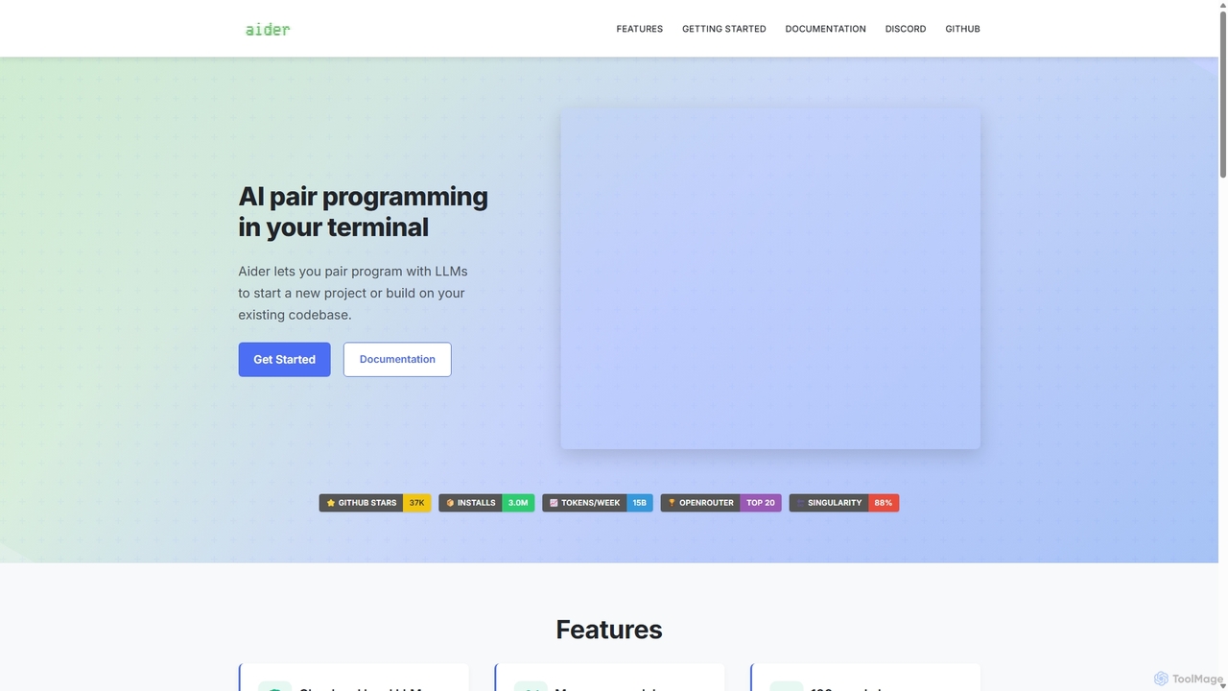Screen dimensions: 1228x691
Task: Open the Discord nav link
Action: tap(906, 29)
